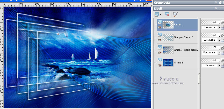This screenshot has width=224, height=109.
Task: Toggle lock transparency for Raster 1
Action: 222,27
